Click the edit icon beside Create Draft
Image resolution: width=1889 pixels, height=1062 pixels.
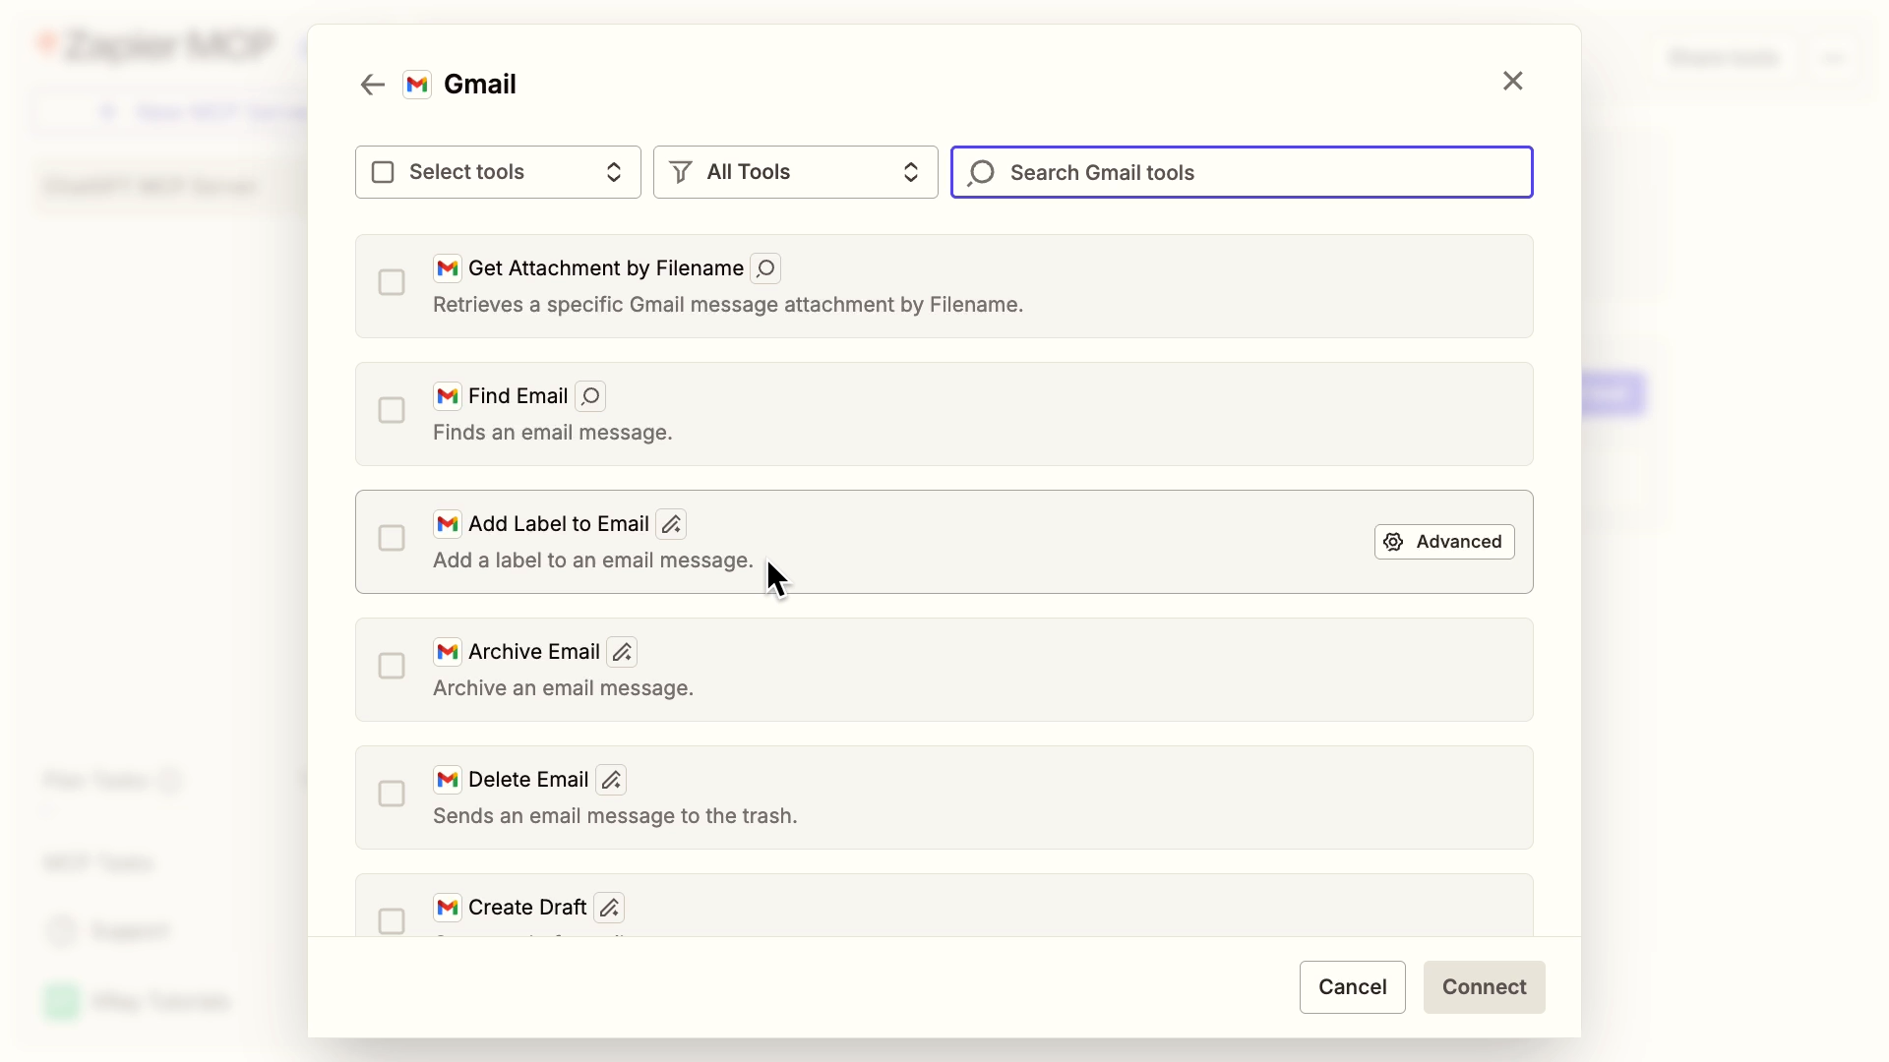tap(609, 908)
